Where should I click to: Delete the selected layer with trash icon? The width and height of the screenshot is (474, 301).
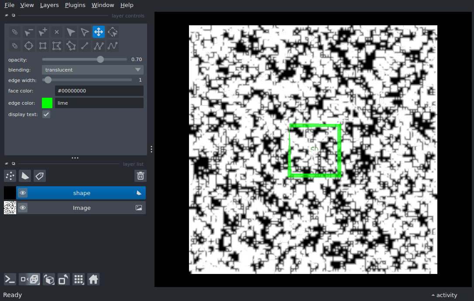coord(140,176)
